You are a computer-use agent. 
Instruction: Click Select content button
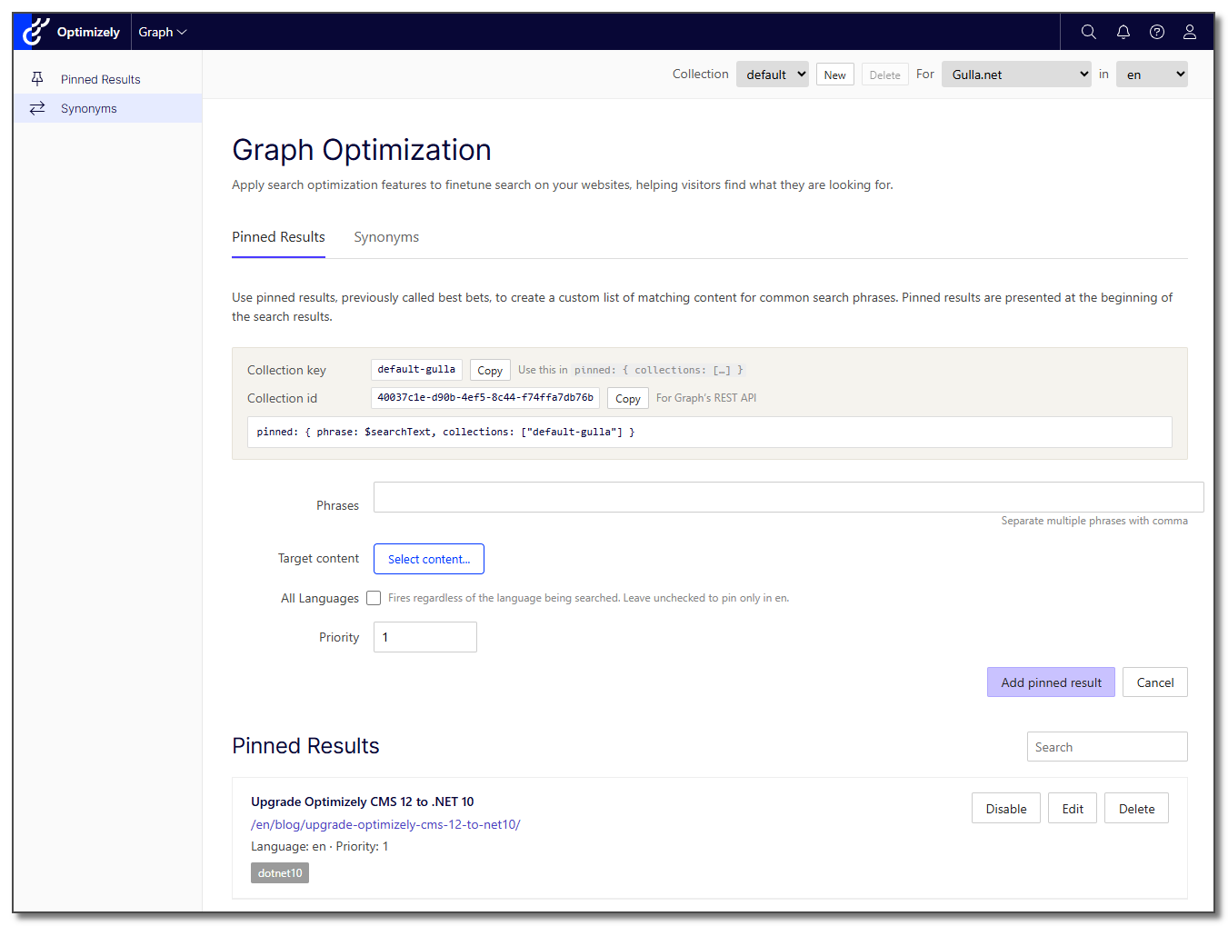pos(429,559)
